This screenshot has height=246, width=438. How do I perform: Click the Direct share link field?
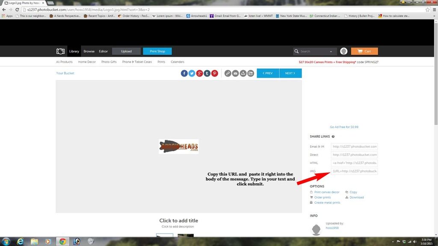[354, 155]
